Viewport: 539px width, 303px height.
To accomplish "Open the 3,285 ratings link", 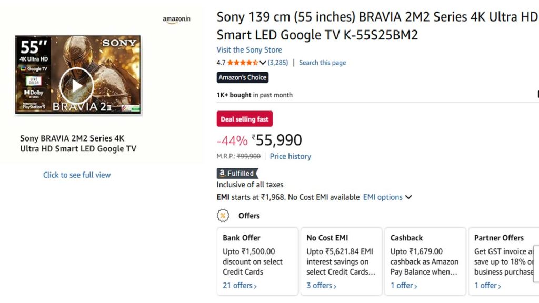I will click(x=278, y=62).
